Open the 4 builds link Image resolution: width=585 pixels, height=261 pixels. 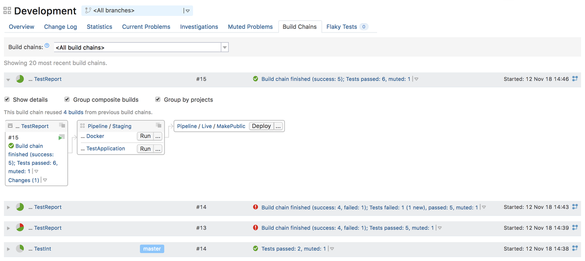[73, 112]
